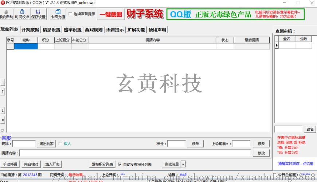Switch to the 语音提示 tab
Screen dimensions: 317x182
pyautogui.click(x=115, y=30)
